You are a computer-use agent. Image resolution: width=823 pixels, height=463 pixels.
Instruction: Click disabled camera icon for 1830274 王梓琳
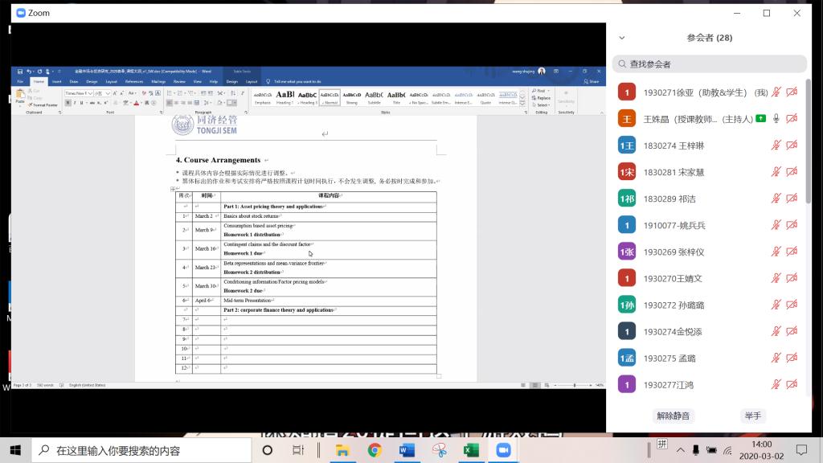coord(792,145)
